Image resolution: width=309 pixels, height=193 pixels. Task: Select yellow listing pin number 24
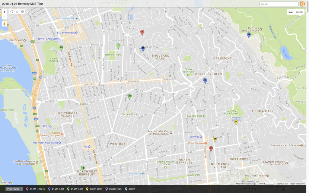tap(236, 122)
